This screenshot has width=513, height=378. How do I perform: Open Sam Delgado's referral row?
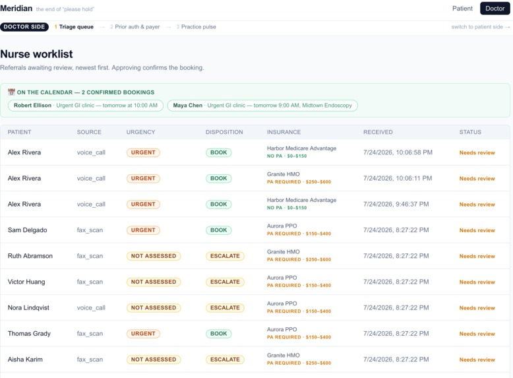click(x=255, y=230)
